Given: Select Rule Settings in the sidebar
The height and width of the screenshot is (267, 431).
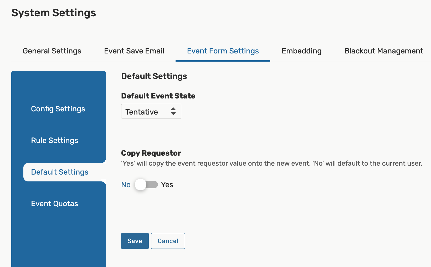Looking at the screenshot, I should click(55, 140).
